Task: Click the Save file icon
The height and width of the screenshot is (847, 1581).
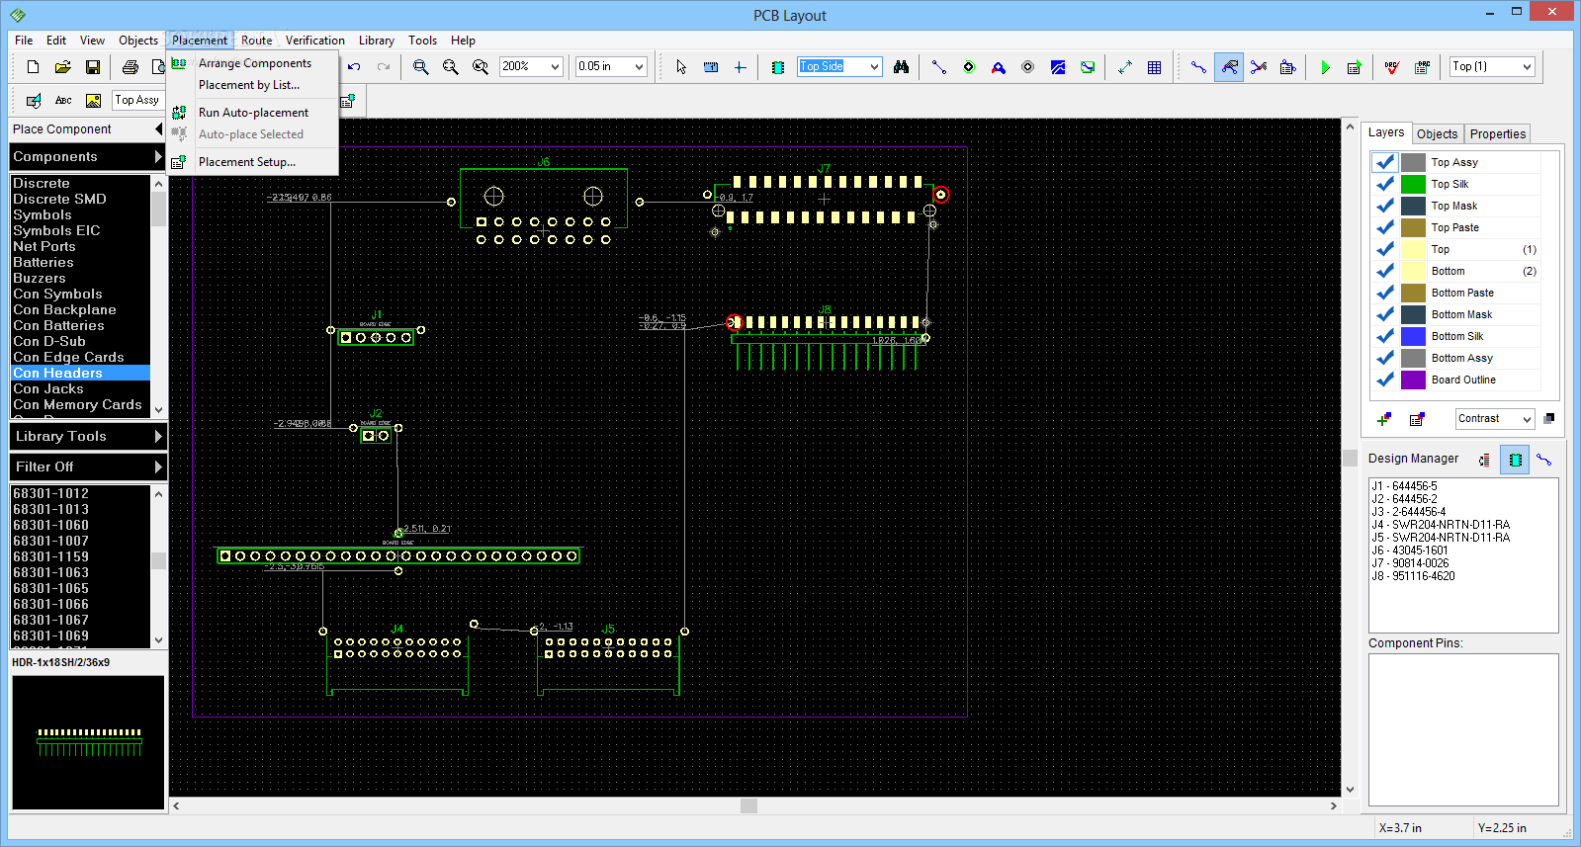Action: coord(92,67)
